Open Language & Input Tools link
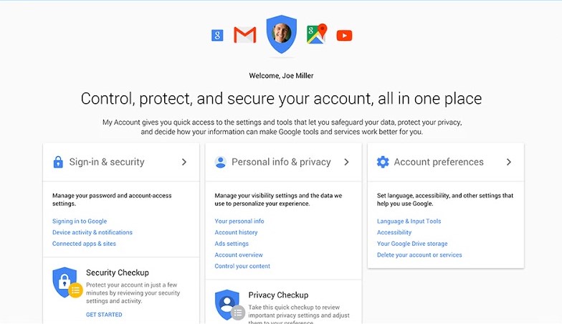 409,221
